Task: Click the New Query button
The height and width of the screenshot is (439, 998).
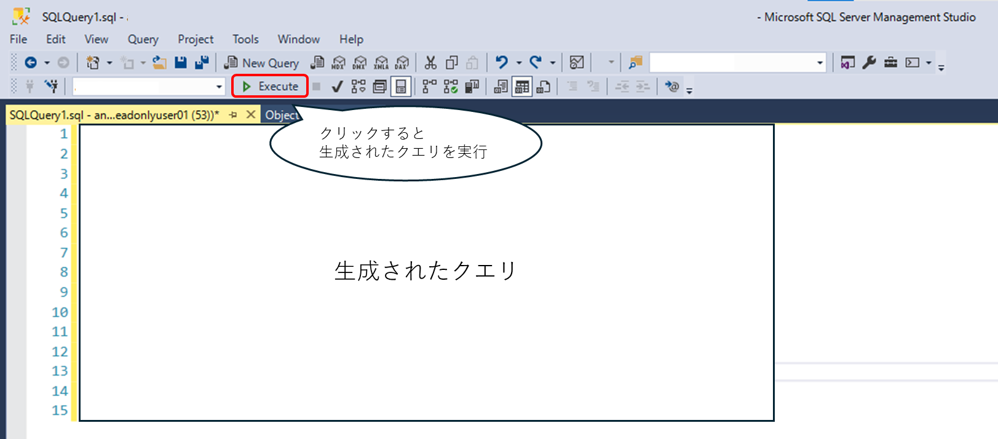Action: tap(261, 63)
